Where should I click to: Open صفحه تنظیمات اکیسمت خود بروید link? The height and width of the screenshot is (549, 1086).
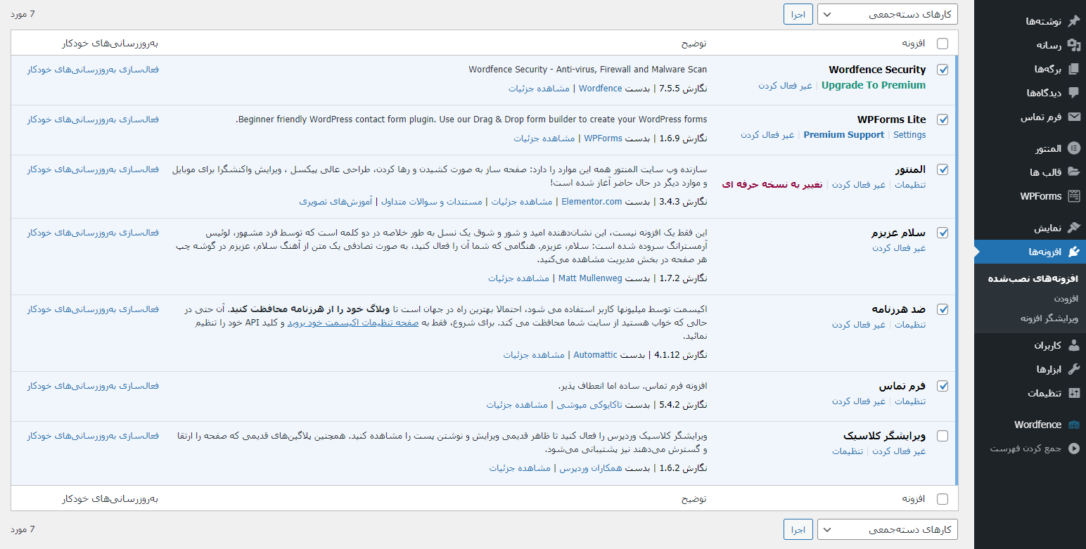click(x=352, y=323)
